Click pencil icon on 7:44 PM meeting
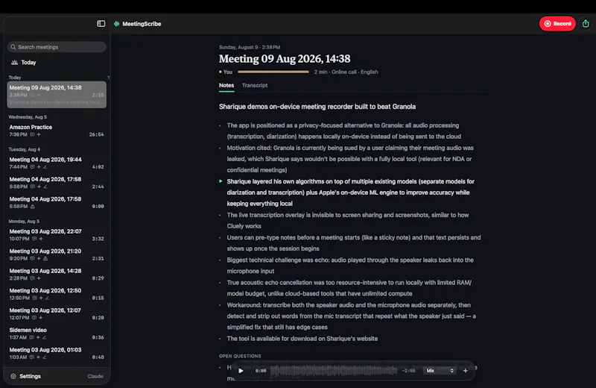The image size is (596, 388). (45, 167)
